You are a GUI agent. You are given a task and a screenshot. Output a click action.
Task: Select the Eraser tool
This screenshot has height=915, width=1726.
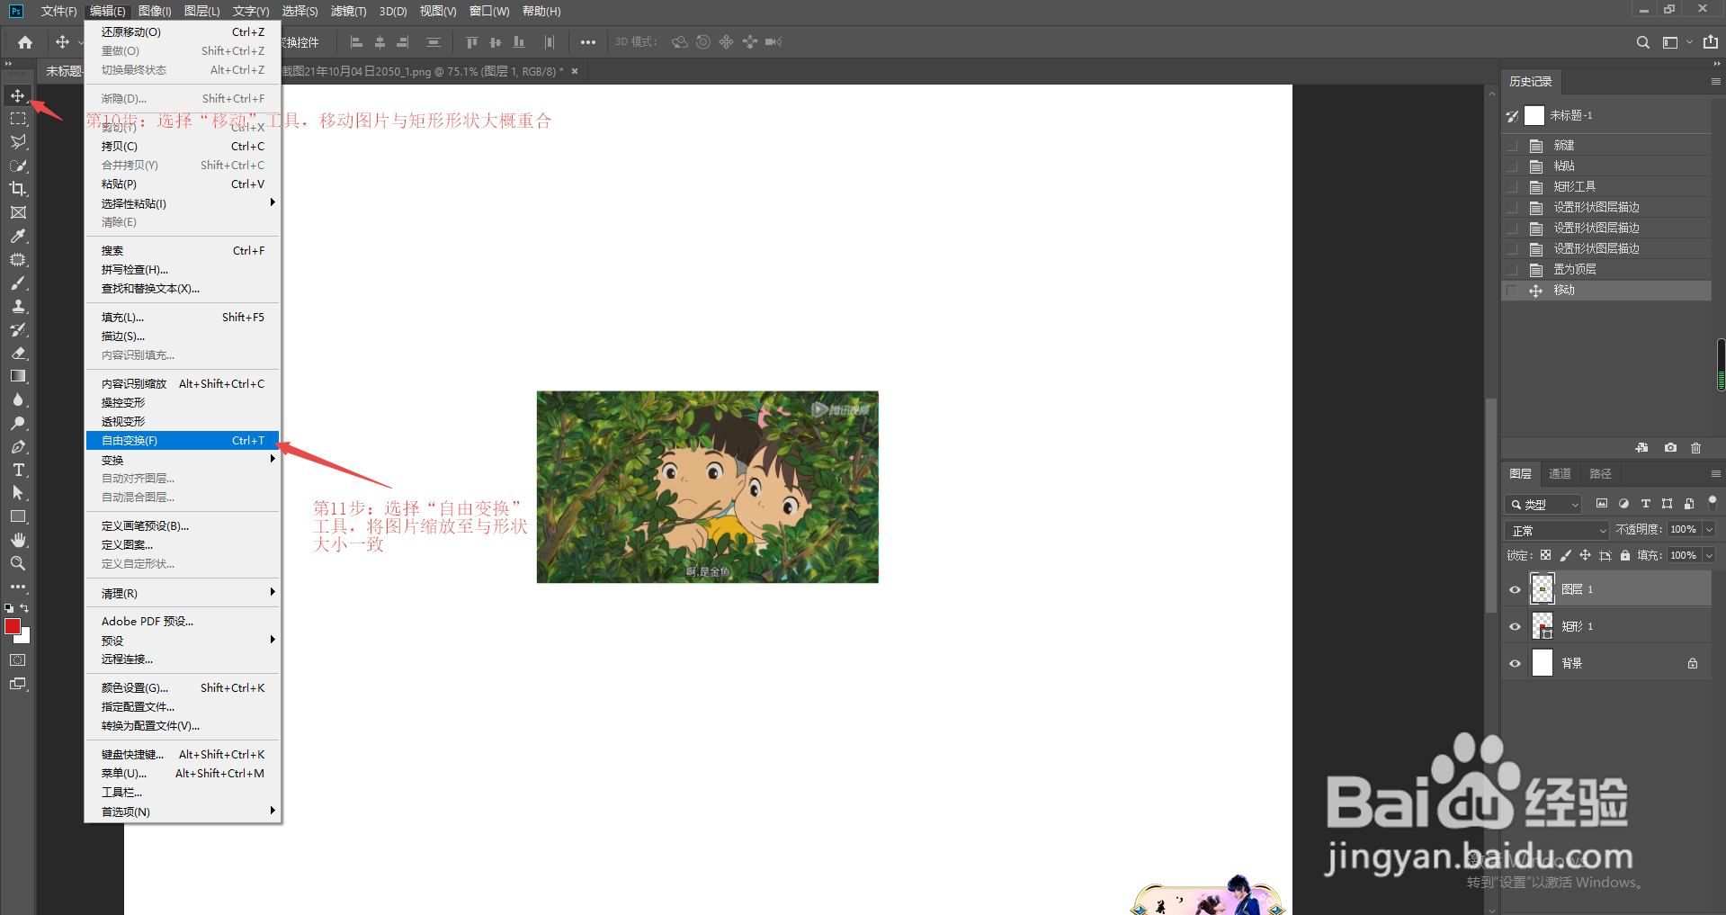pyautogui.click(x=18, y=354)
